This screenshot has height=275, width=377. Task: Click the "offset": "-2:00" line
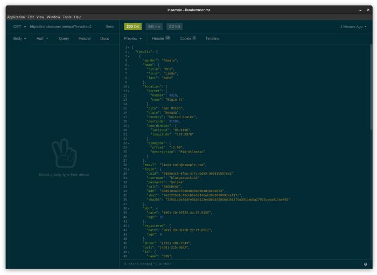167,148
